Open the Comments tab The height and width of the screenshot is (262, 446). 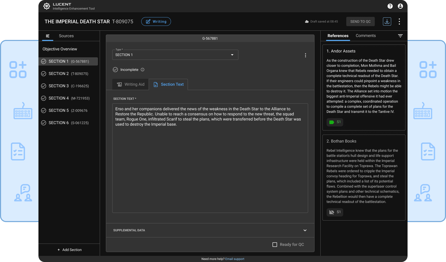coord(366,36)
